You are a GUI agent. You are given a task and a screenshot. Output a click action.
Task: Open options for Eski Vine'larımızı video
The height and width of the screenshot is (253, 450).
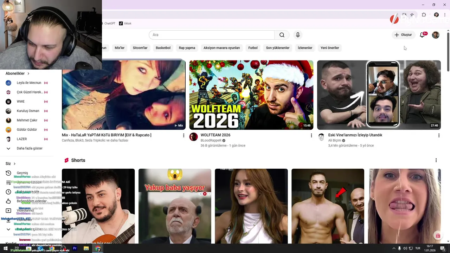tap(438, 135)
